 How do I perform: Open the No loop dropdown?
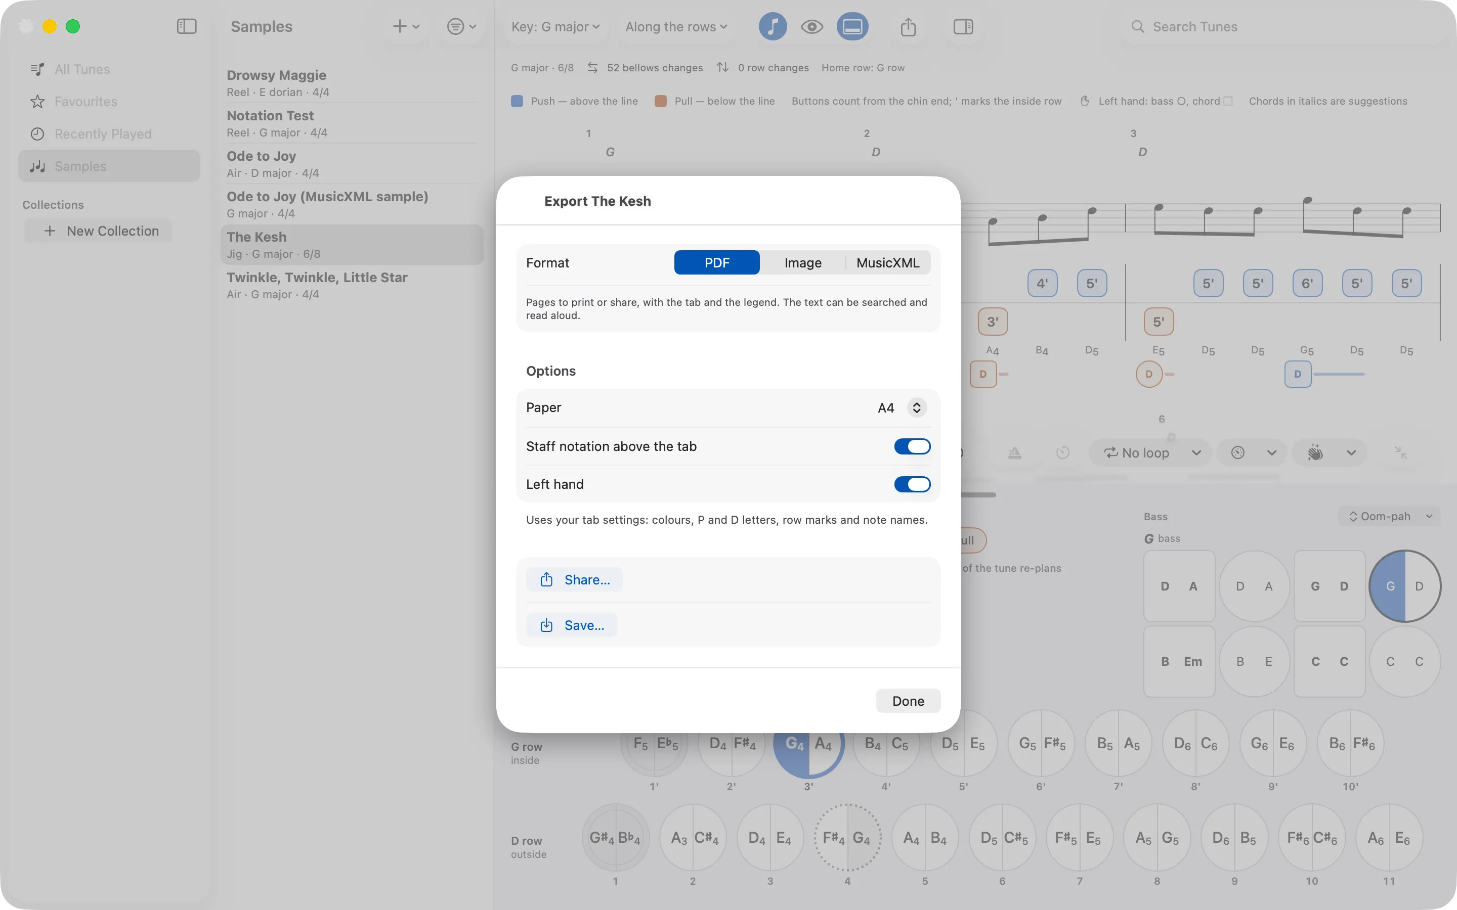tap(1150, 452)
